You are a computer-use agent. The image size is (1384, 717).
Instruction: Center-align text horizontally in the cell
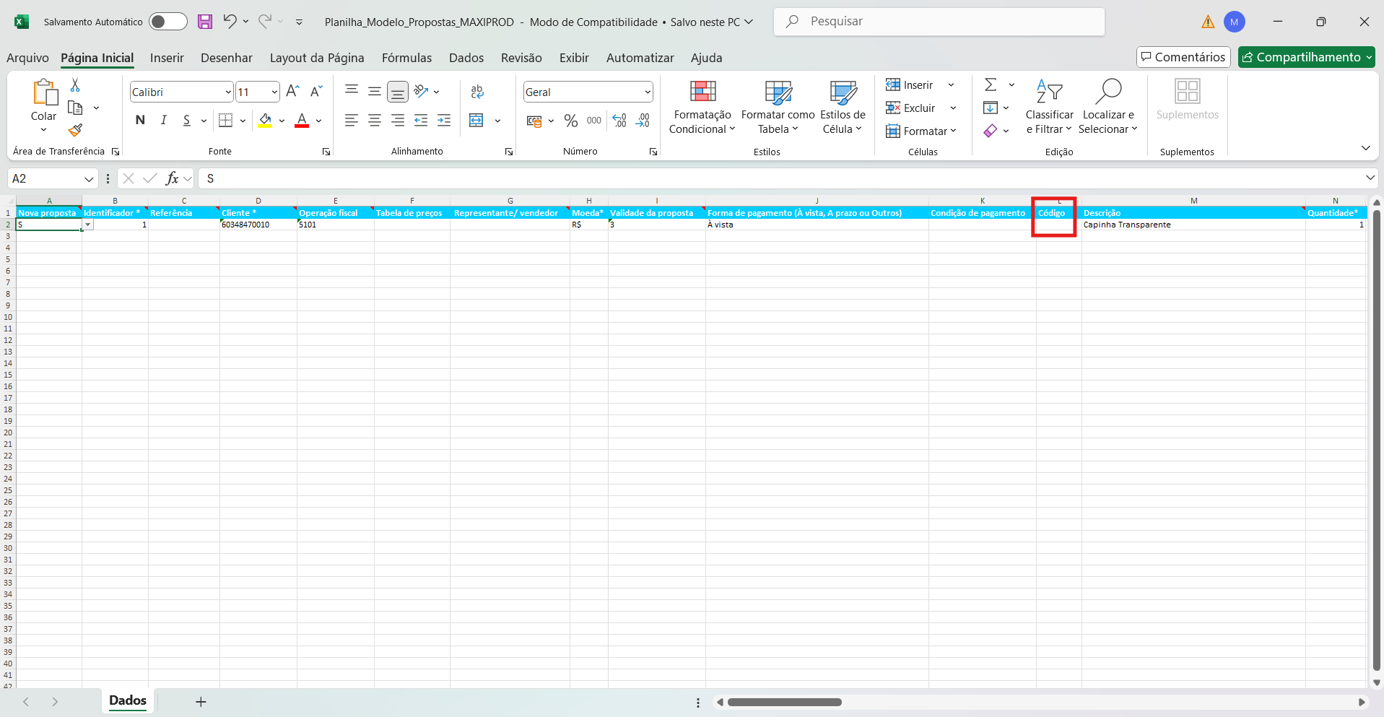[x=375, y=121]
